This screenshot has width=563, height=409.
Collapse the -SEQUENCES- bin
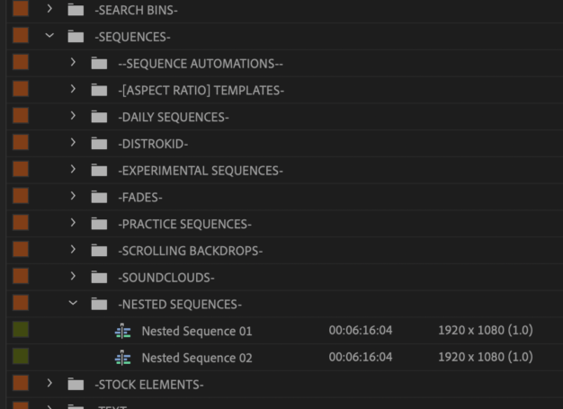point(50,37)
